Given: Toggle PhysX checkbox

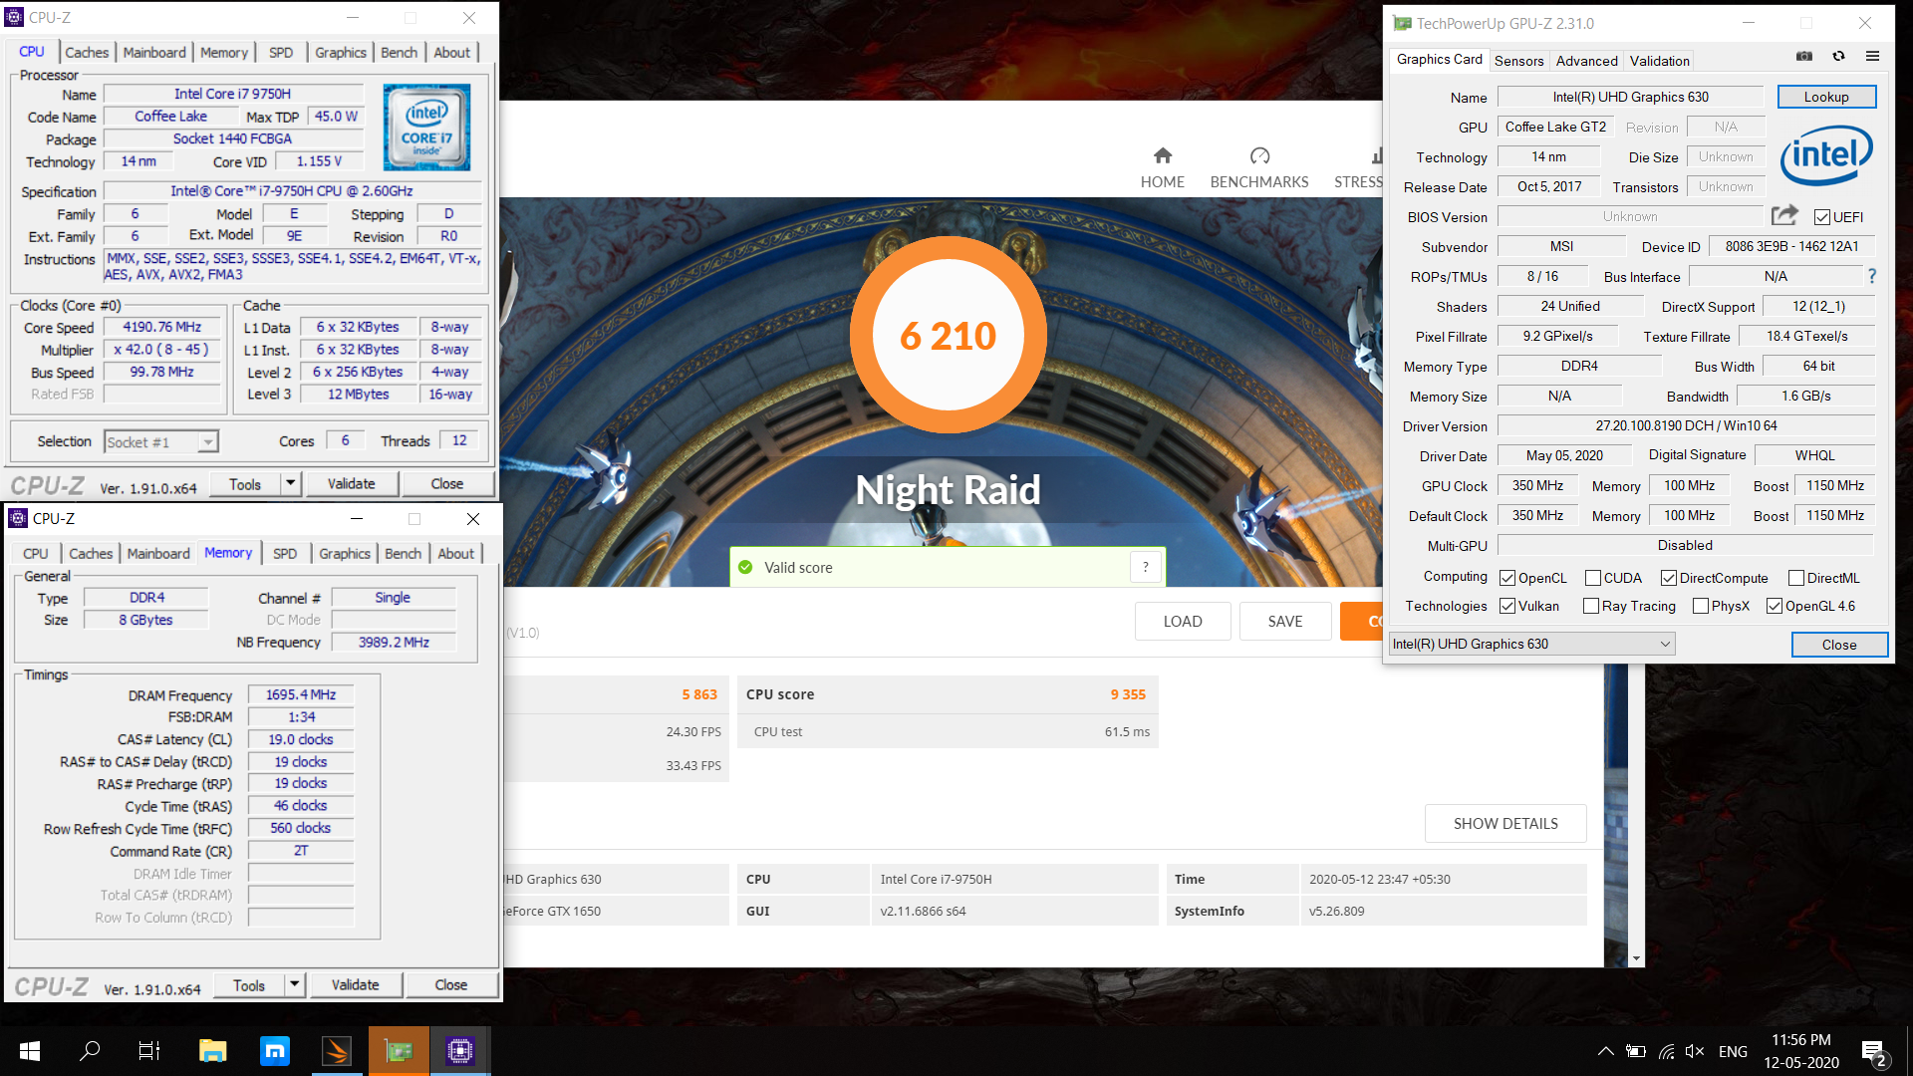Looking at the screenshot, I should click(x=1701, y=606).
